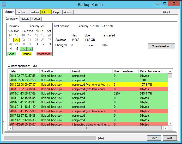182x144 pixels.
Task: Click the Quit button
Action: click(x=169, y=138)
